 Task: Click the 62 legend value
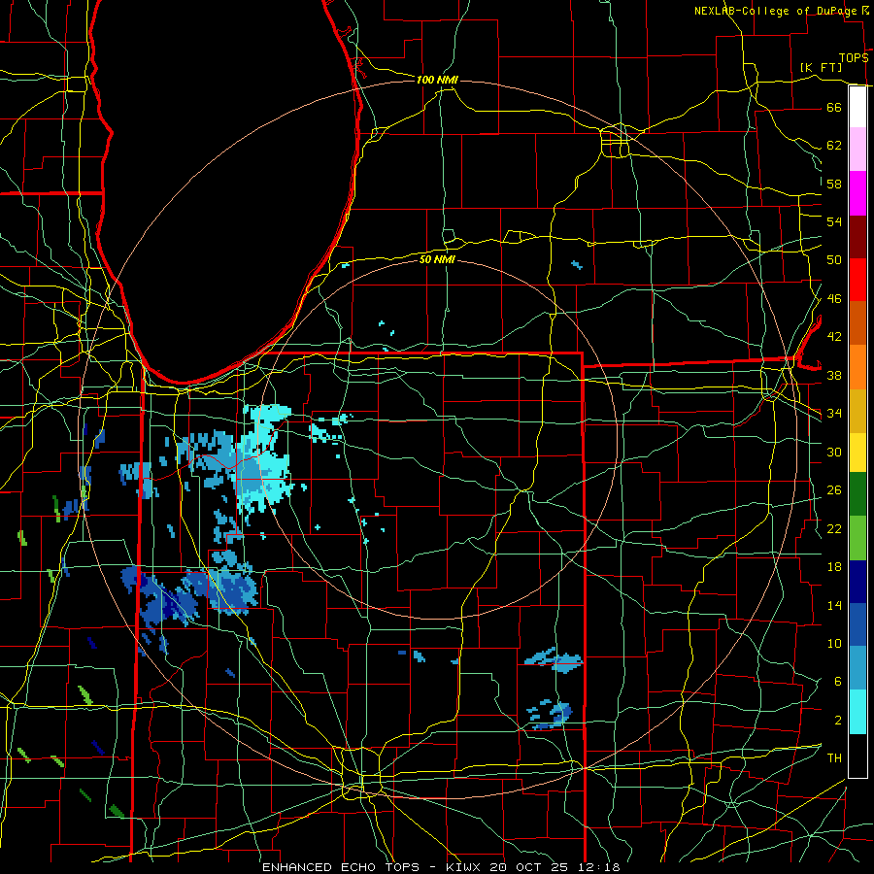[834, 146]
